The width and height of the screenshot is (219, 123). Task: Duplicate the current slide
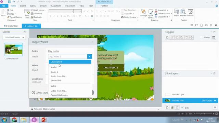[36, 17]
